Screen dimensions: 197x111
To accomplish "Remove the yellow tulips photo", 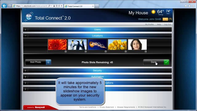I will tap(126, 51).
